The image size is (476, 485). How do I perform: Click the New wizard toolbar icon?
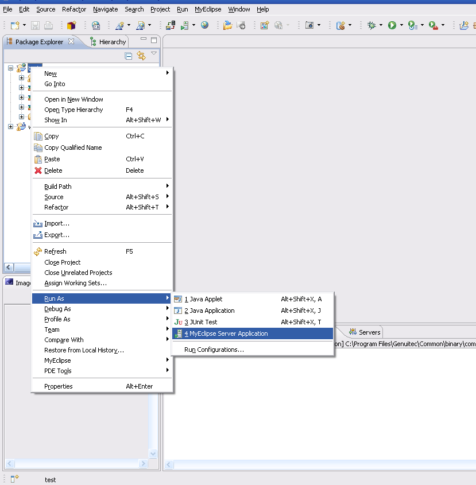click(15, 25)
